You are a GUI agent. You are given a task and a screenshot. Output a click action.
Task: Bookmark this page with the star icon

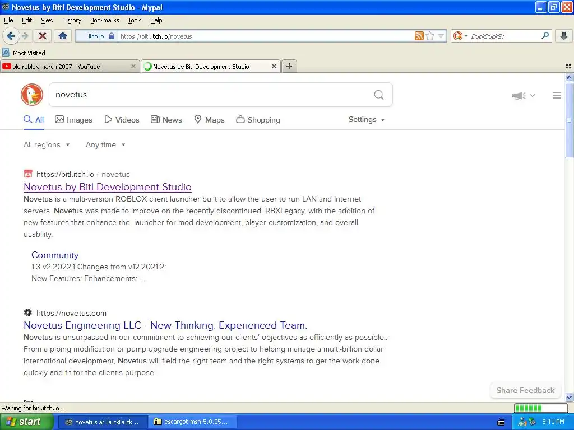click(430, 36)
